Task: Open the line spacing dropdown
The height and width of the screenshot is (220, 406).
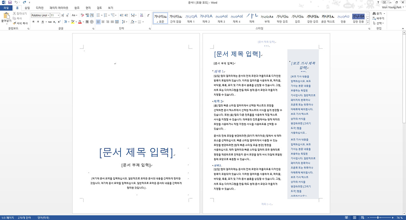Action: pyautogui.click(x=125, y=22)
